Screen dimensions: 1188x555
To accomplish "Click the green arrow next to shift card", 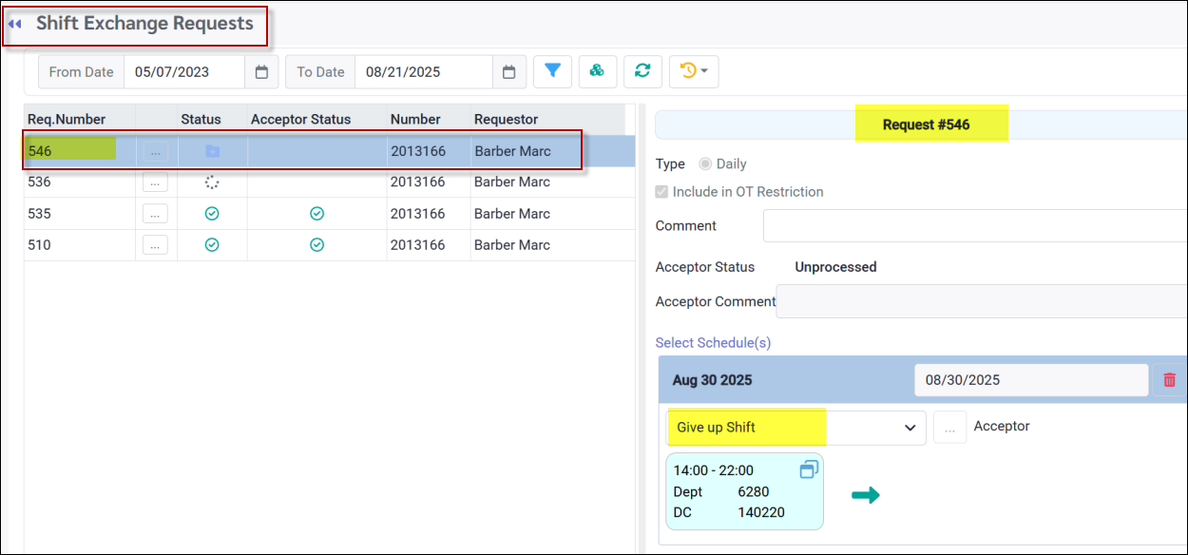I will pos(865,495).
